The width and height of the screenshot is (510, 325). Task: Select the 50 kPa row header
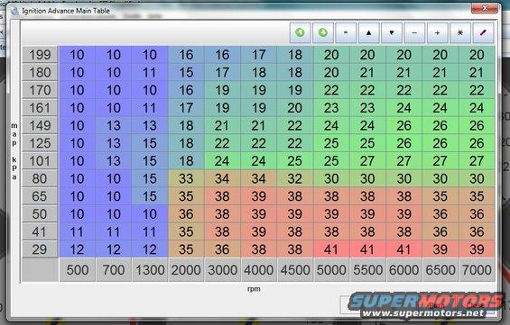point(40,214)
